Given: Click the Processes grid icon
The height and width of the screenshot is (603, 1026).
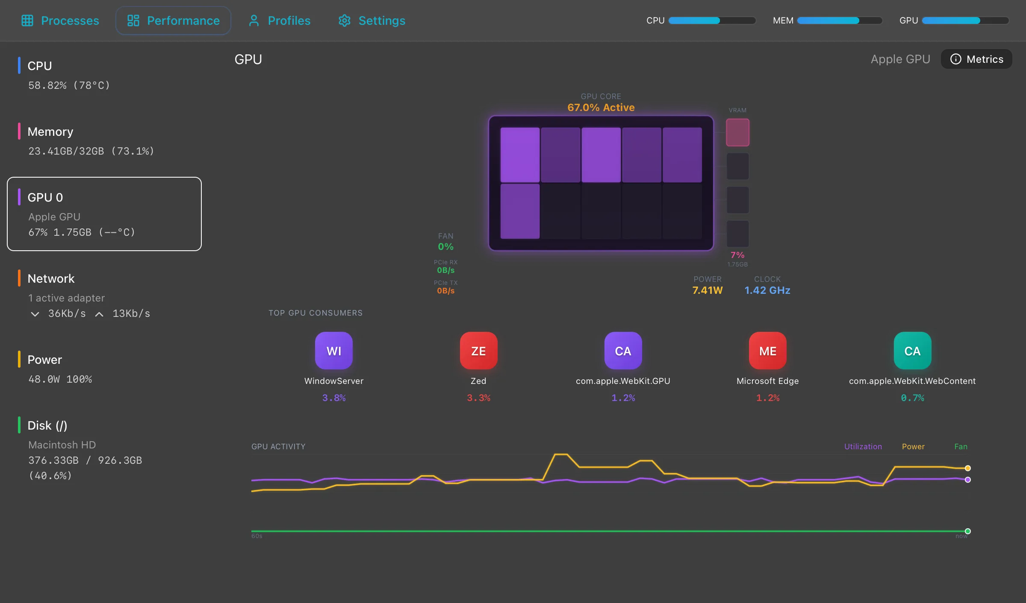Looking at the screenshot, I should 28,20.
